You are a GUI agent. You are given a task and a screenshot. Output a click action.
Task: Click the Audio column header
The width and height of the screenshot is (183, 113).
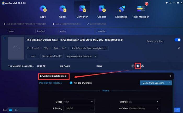pyautogui.click(x=63, y=31)
